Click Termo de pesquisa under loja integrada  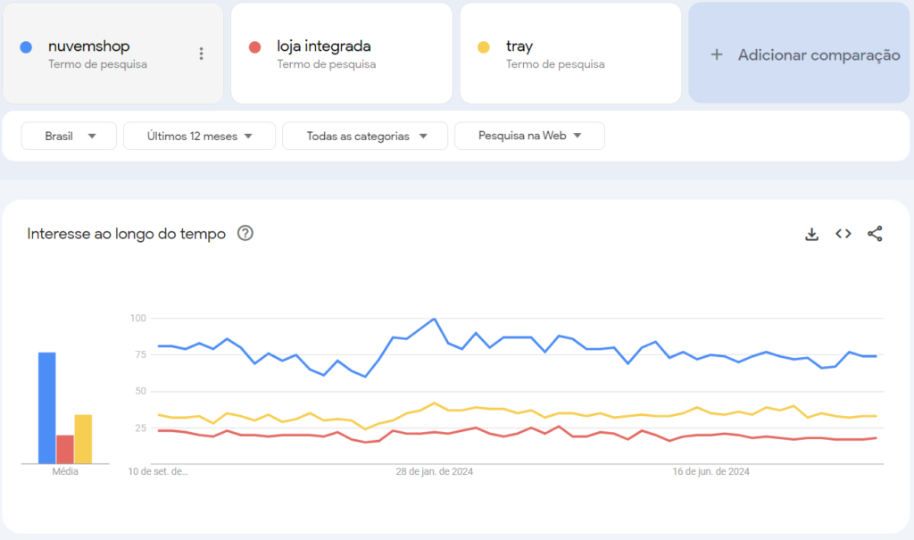pyautogui.click(x=327, y=64)
